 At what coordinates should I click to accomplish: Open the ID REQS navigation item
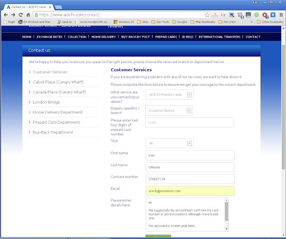click(x=188, y=37)
